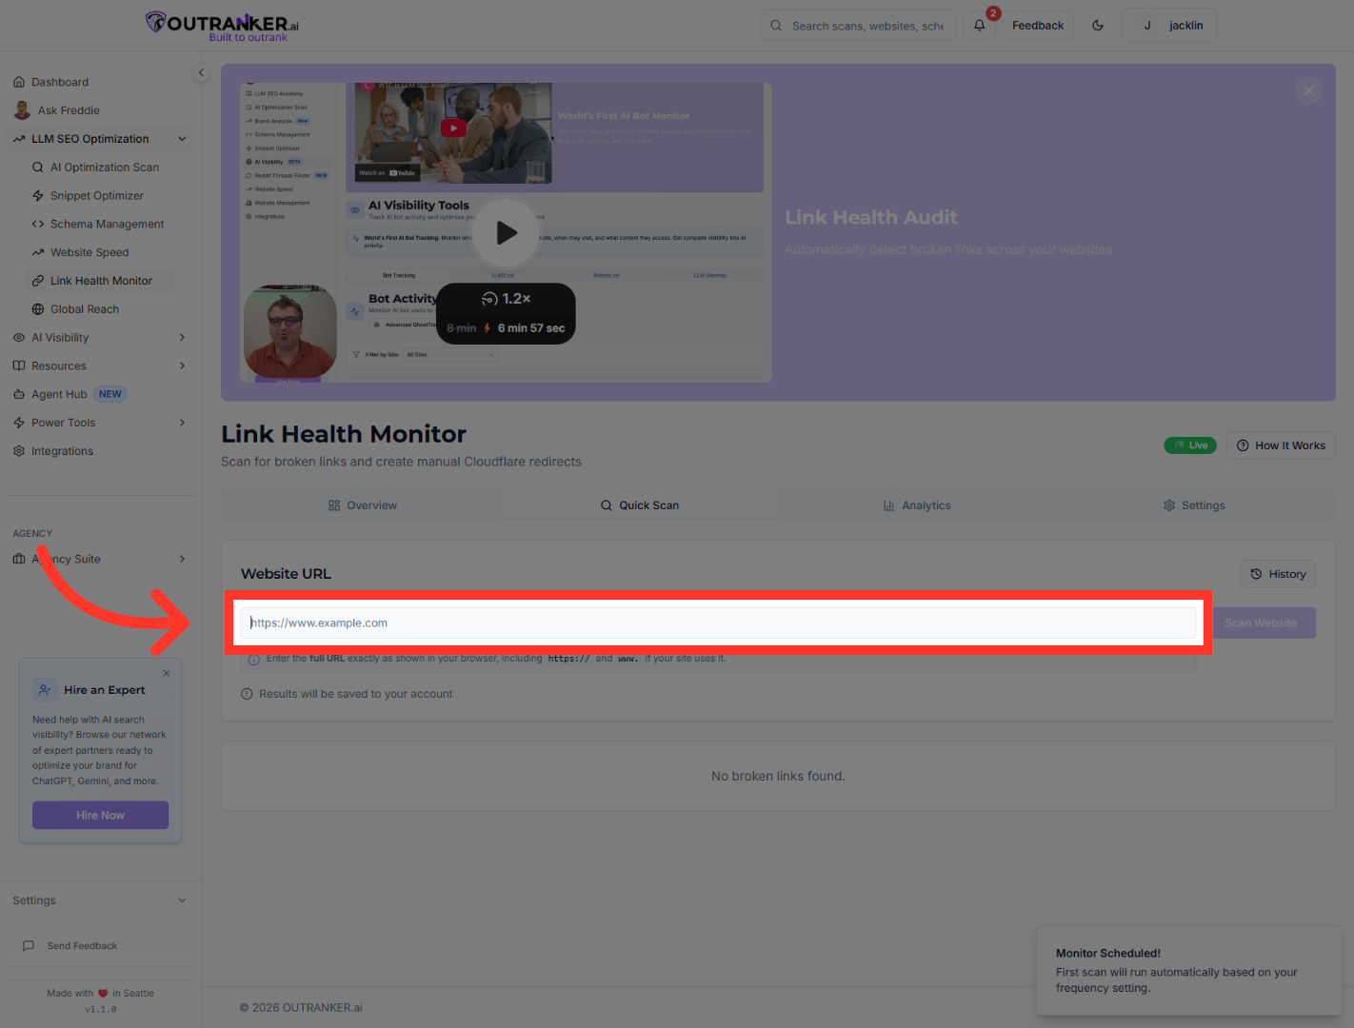Click the Link Health Monitor heading
This screenshot has width=1354, height=1028.
point(344,435)
